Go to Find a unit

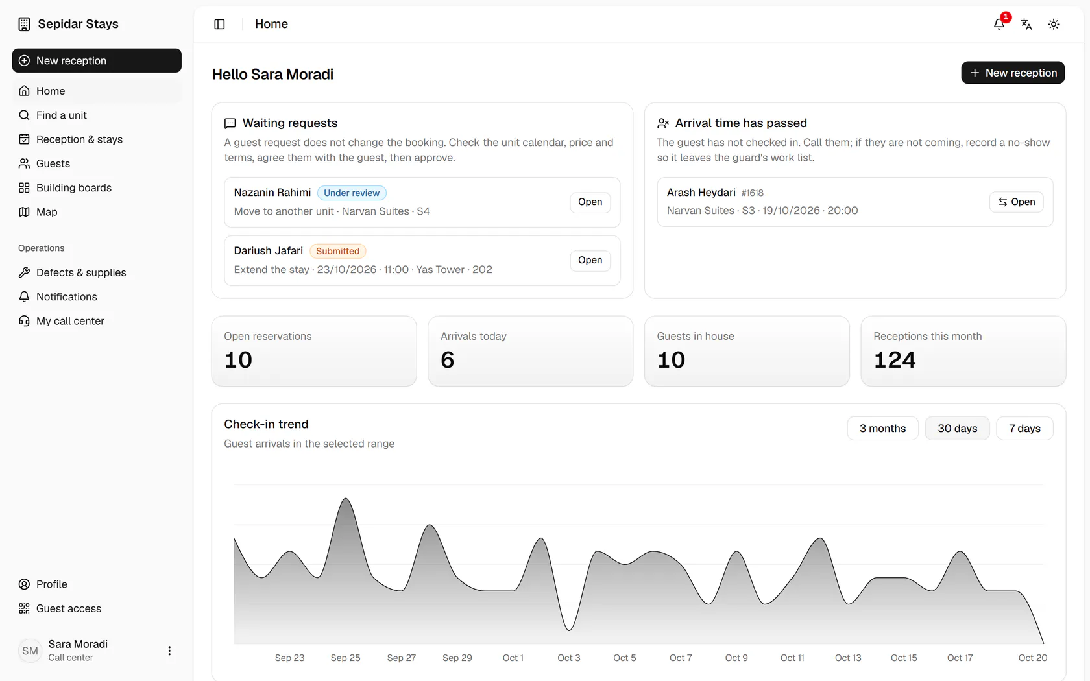(97, 115)
